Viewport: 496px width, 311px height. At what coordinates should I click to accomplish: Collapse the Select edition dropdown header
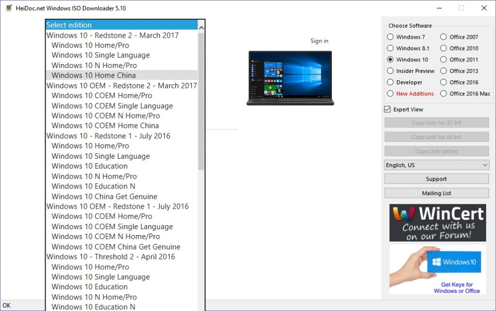tap(122, 25)
